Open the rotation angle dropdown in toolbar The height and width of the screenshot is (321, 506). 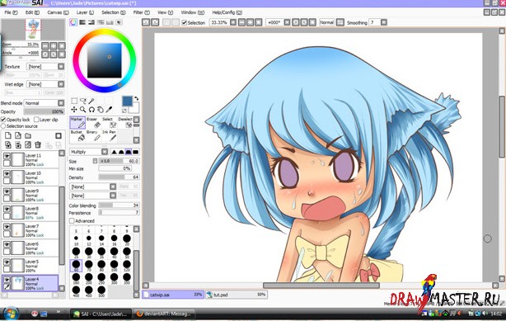(x=287, y=22)
